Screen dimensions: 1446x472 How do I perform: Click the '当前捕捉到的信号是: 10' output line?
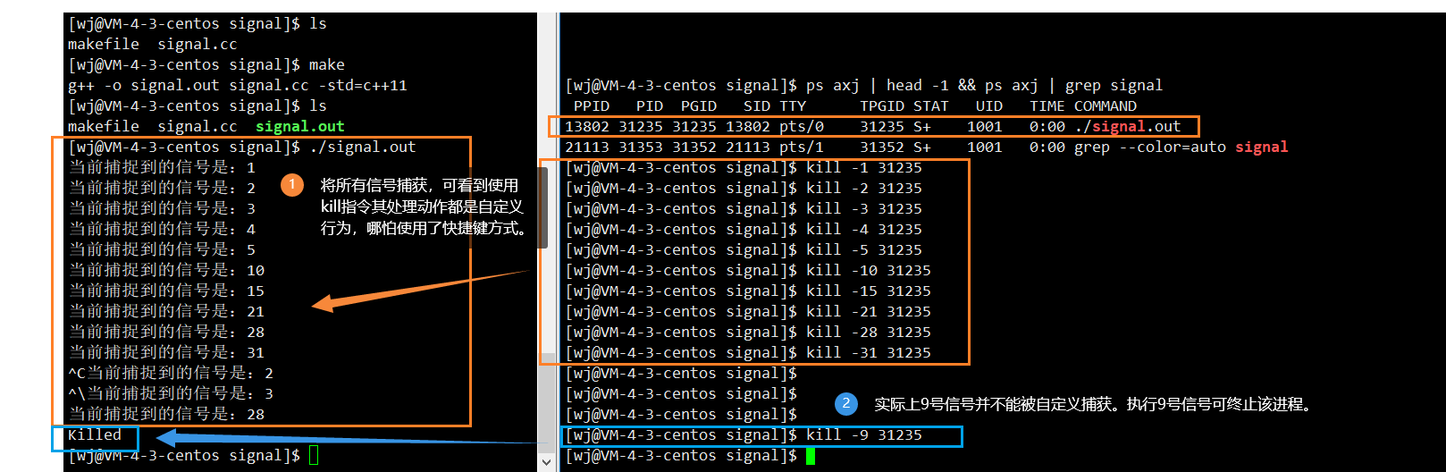(x=167, y=270)
